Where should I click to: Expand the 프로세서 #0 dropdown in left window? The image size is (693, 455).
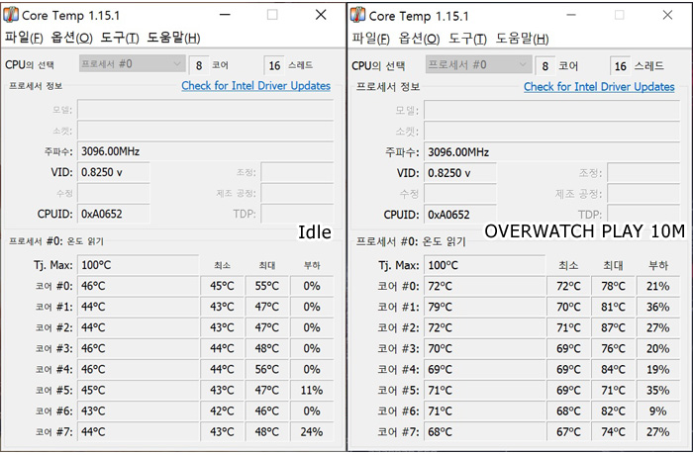(x=132, y=63)
